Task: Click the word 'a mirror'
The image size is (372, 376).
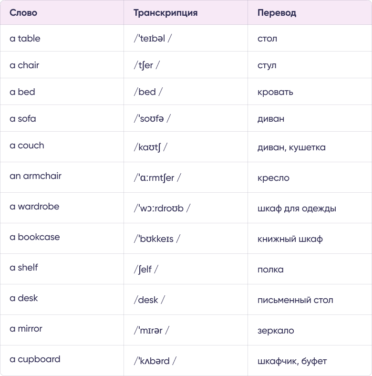Action: 26,328
